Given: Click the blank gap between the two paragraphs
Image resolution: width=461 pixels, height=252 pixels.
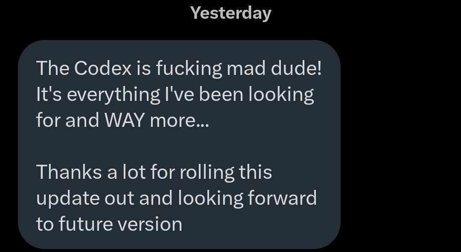Looking at the screenshot, I should [x=179, y=146].
